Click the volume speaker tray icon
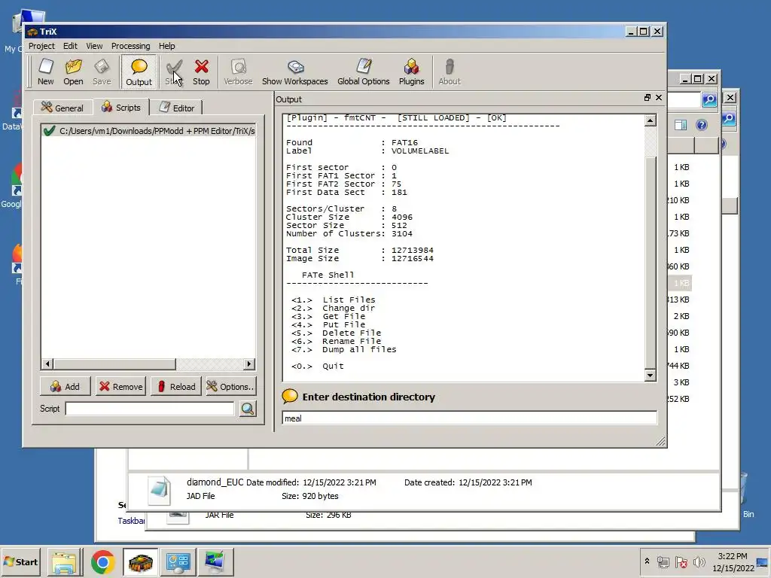The image size is (771, 578). [699, 561]
